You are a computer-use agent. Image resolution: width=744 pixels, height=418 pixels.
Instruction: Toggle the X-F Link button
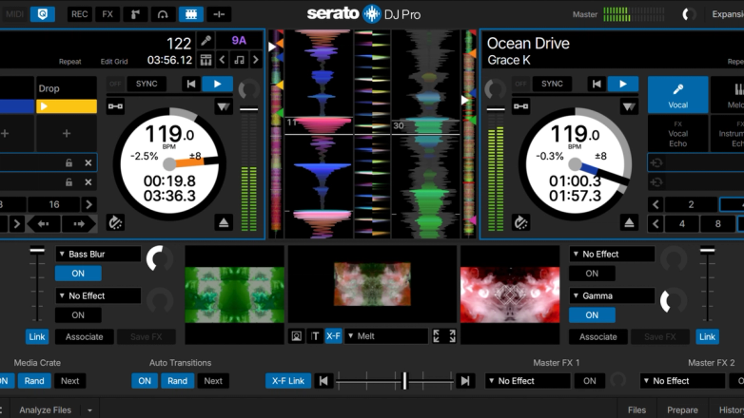point(288,381)
